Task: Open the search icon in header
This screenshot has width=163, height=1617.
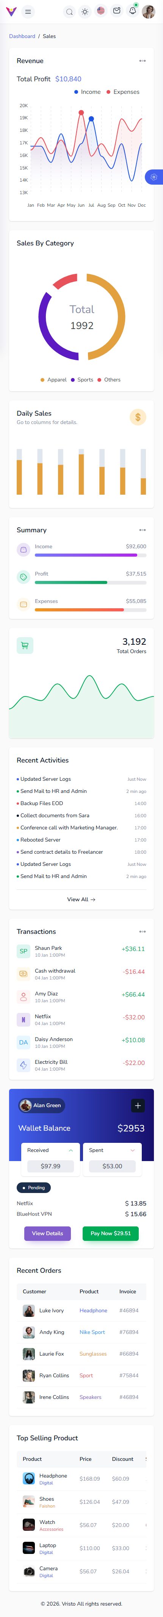Action: 70,12
